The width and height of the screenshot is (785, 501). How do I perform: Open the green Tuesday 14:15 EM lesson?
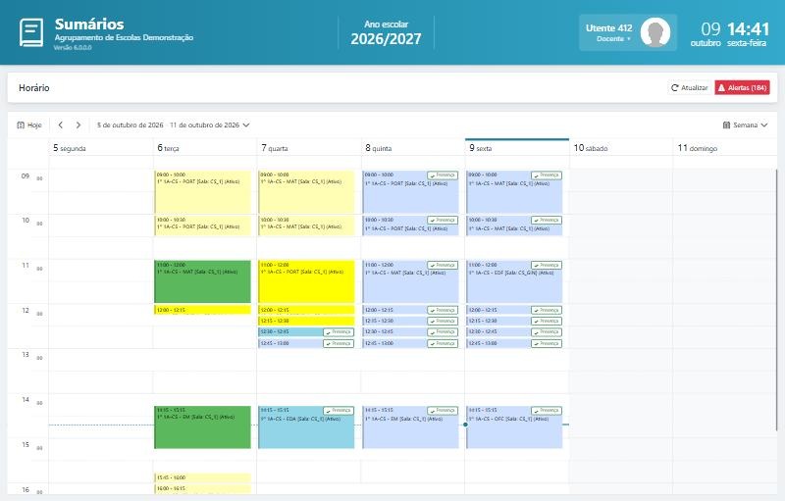click(x=203, y=427)
